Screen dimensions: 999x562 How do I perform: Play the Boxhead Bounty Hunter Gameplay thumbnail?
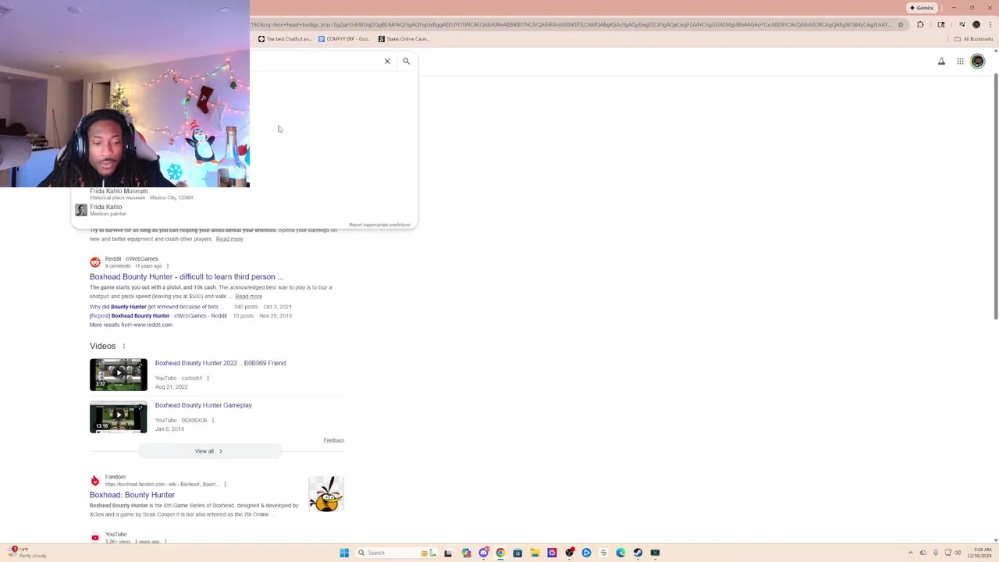click(x=119, y=417)
